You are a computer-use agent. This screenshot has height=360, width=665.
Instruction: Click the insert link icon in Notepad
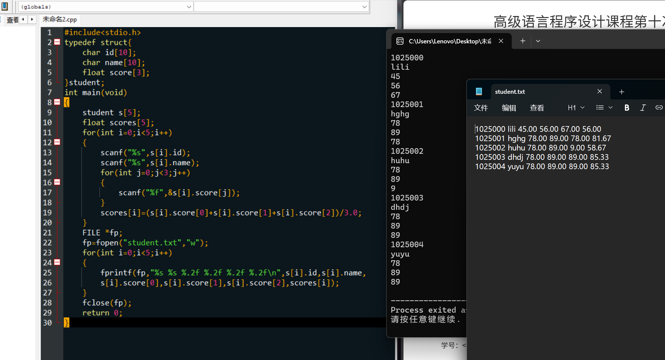(659, 107)
